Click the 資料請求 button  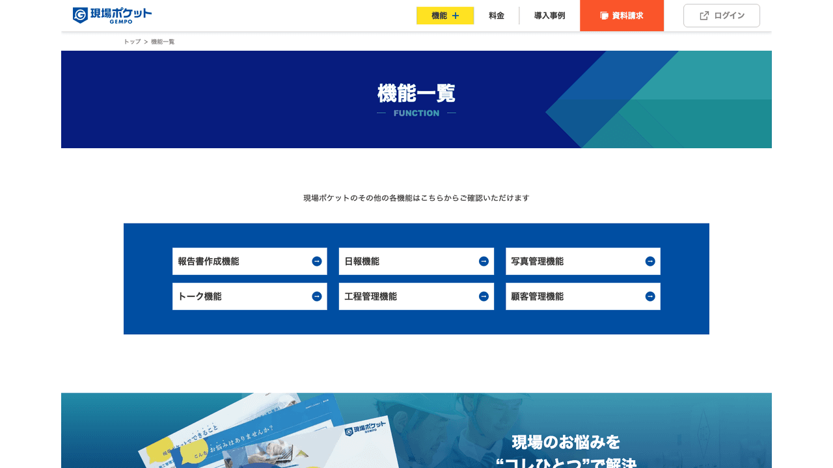click(x=621, y=16)
